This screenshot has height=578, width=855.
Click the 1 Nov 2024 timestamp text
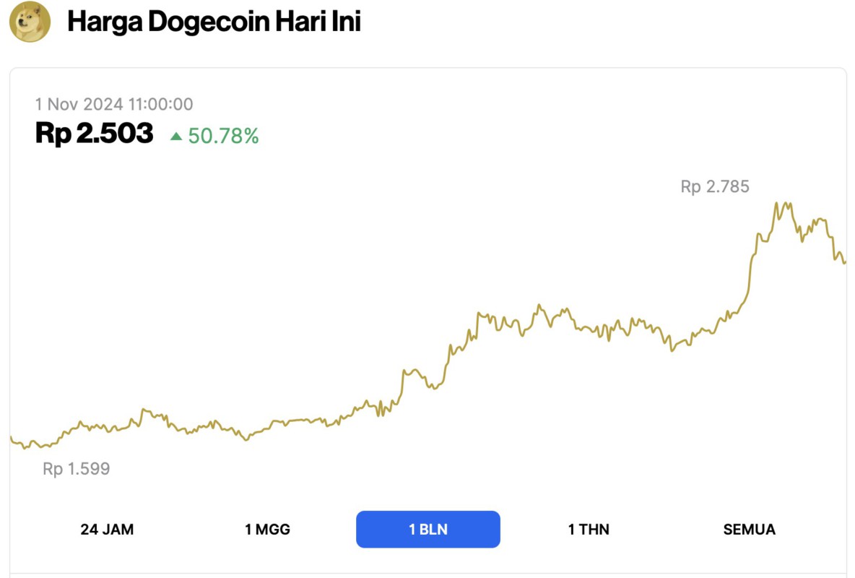(x=113, y=104)
